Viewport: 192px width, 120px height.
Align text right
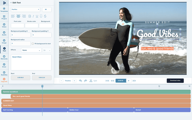coord(24,16)
